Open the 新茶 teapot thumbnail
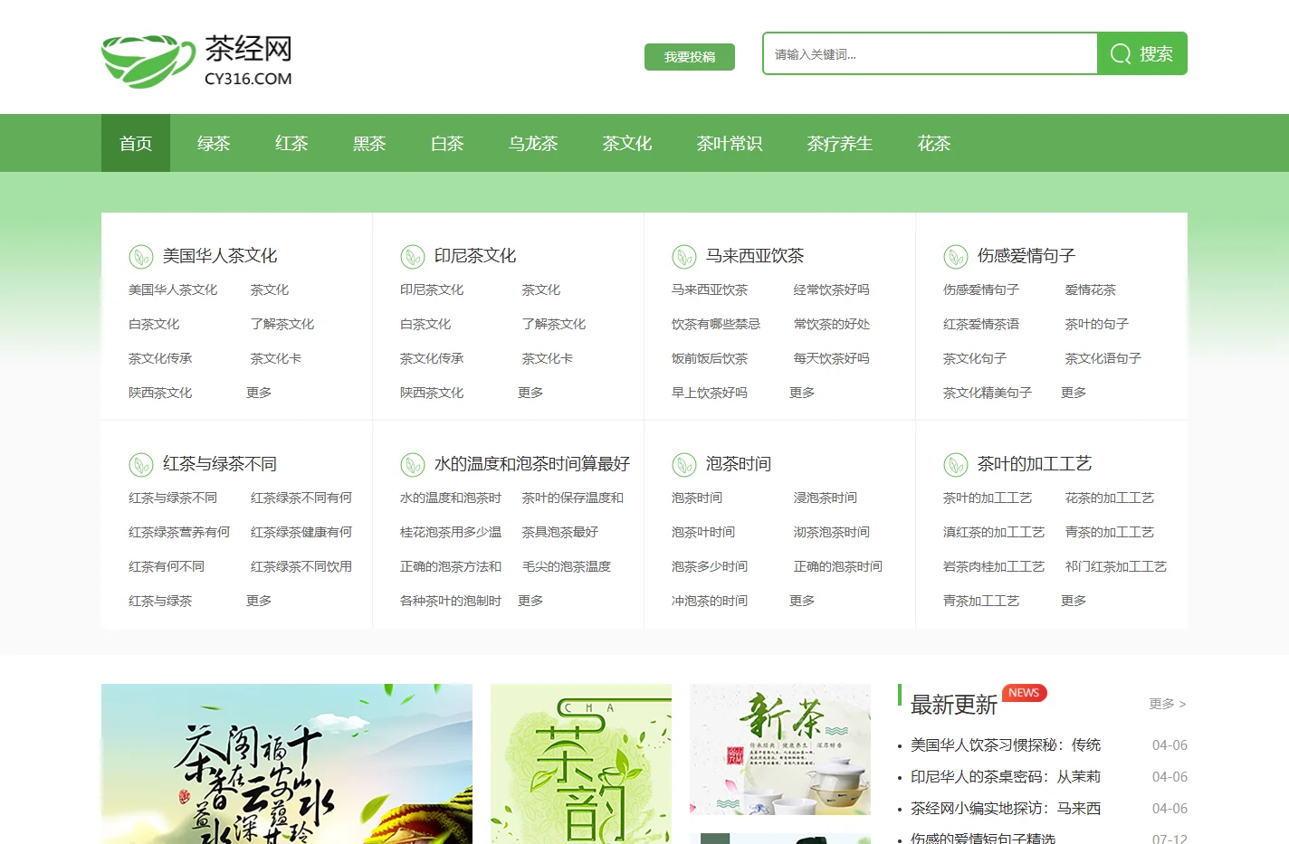This screenshot has height=844, width=1289. coord(780,749)
